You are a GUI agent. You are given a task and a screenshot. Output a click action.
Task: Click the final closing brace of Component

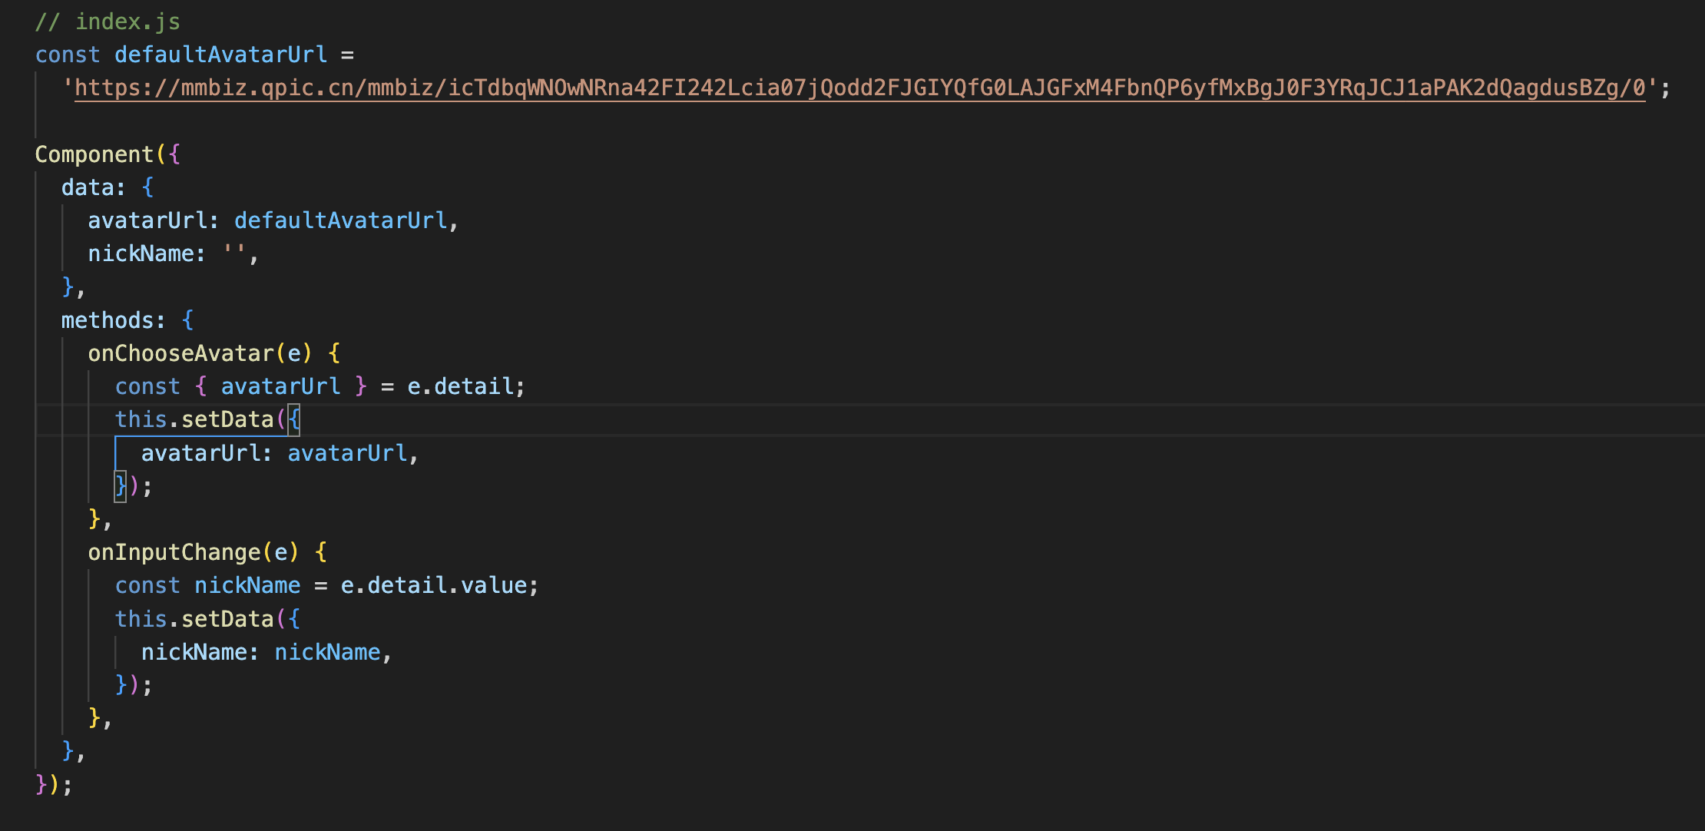click(x=41, y=785)
